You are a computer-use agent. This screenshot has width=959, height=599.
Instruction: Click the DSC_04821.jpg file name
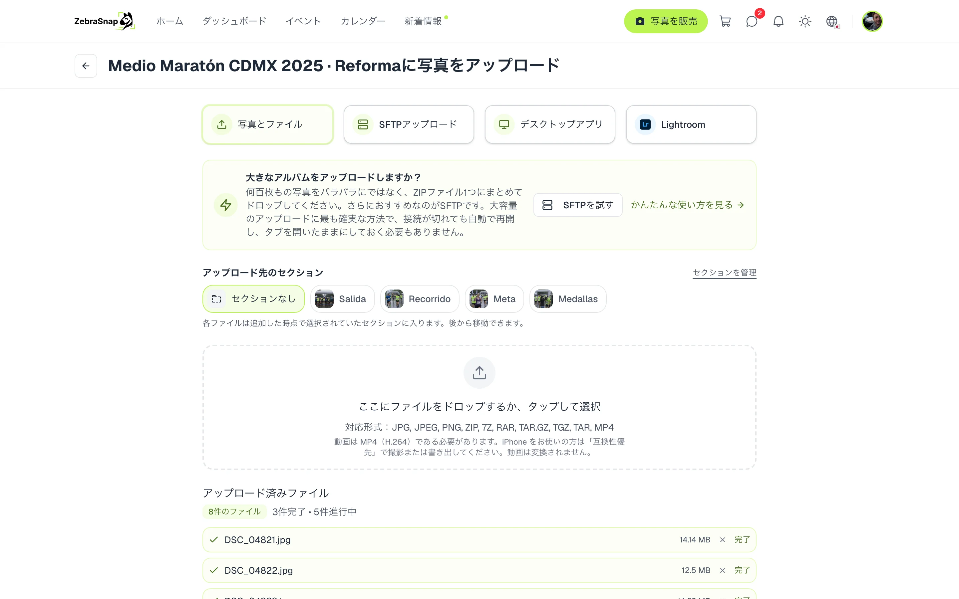point(257,539)
